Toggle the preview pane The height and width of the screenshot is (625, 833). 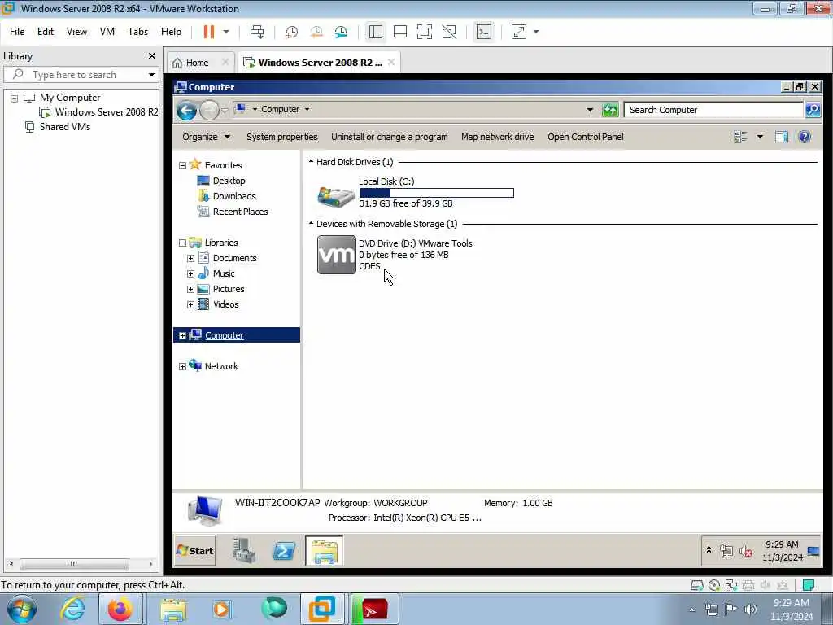pyautogui.click(x=782, y=137)
